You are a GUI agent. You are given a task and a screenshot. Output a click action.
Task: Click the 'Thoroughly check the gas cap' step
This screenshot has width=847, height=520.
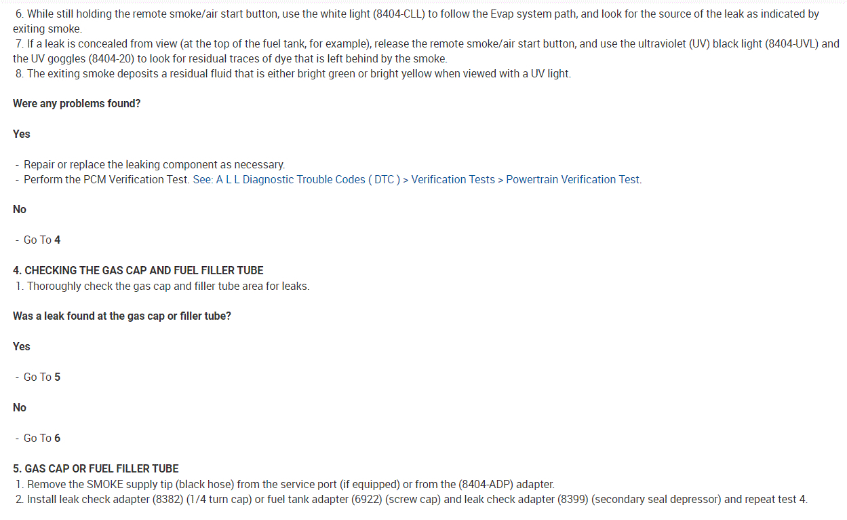168,286
